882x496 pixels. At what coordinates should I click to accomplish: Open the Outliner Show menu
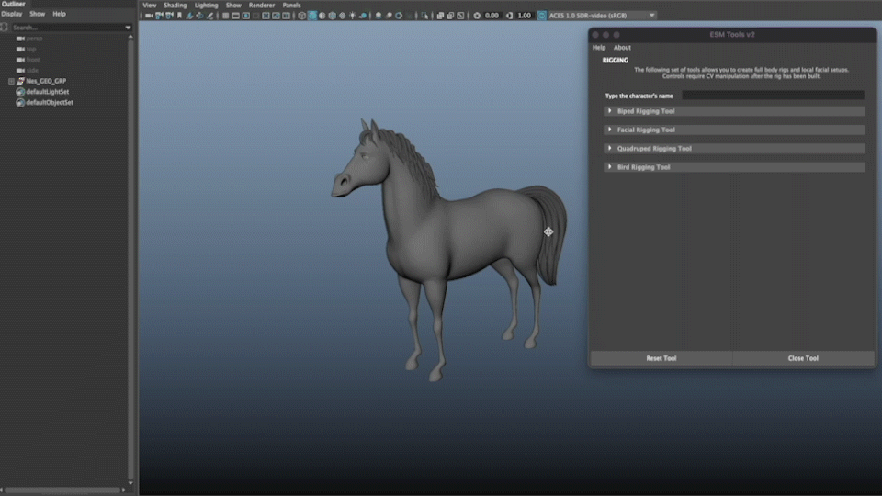[x=37, y=14]
